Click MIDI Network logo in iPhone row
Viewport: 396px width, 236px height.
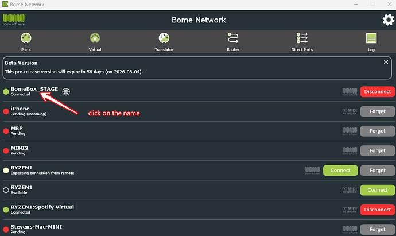coord(350,111)
